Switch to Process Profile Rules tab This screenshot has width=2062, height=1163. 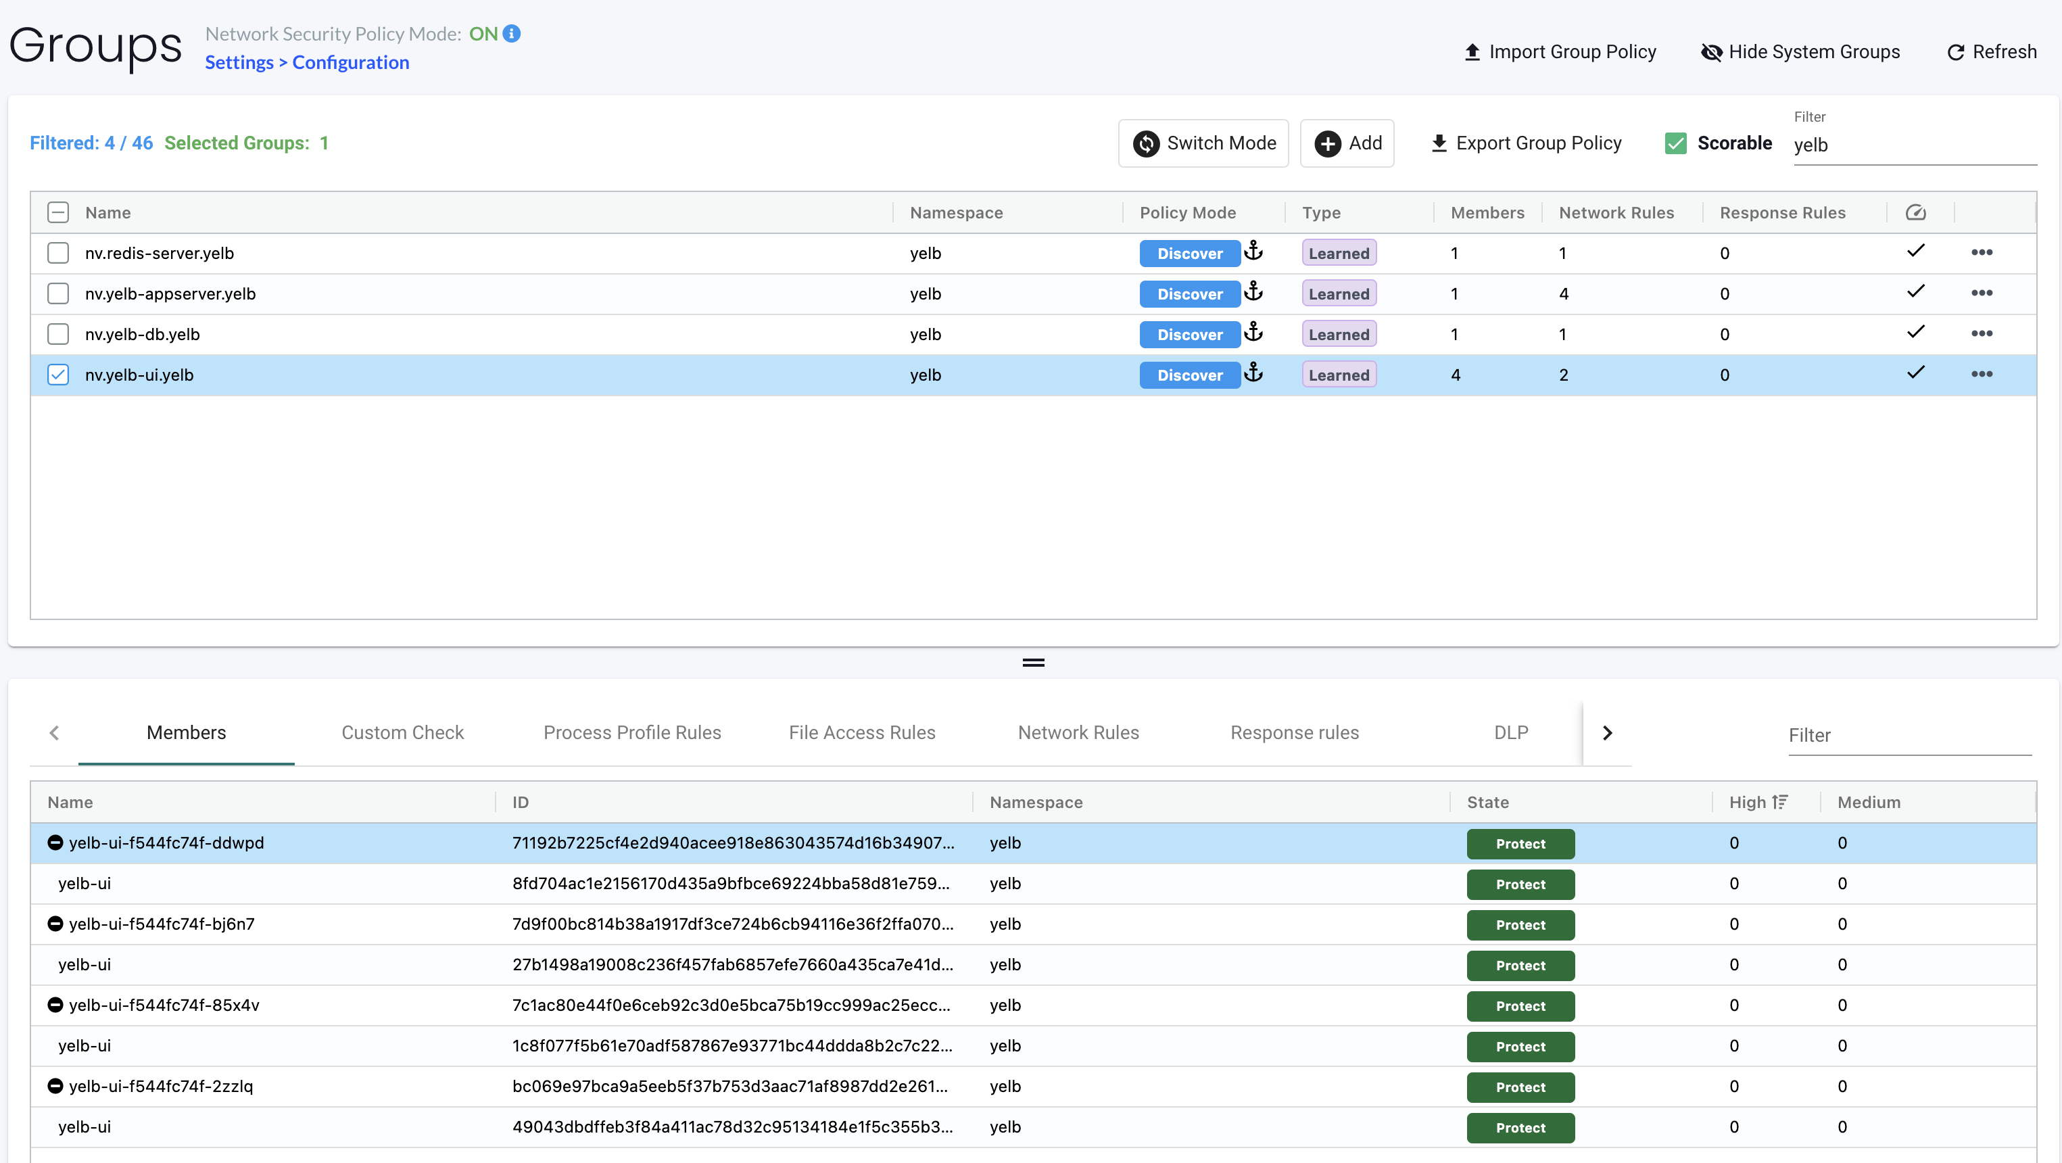pos(631,732)
